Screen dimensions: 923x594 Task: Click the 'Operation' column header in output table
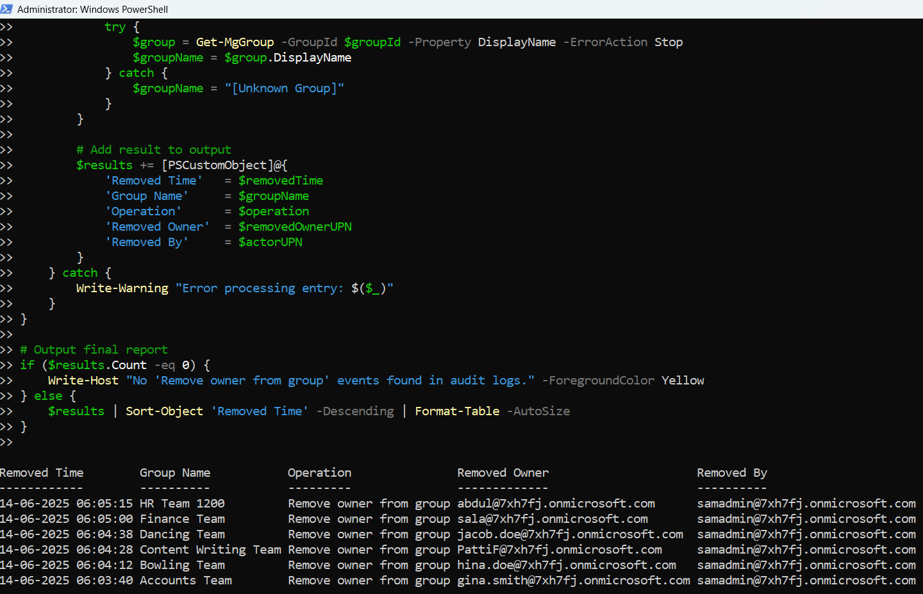(x=319, y=473)
